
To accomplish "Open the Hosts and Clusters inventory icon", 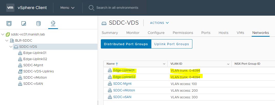I will (9, 24).
